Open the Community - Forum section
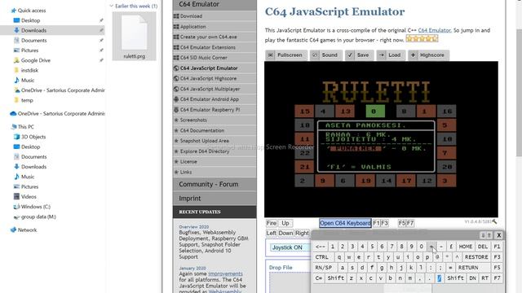 point(215,184)
